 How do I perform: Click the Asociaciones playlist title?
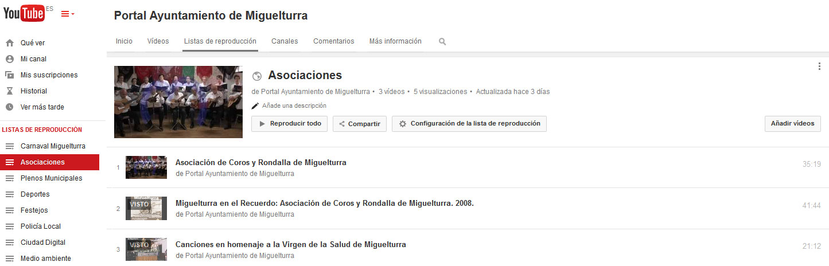tap(305, 75)
